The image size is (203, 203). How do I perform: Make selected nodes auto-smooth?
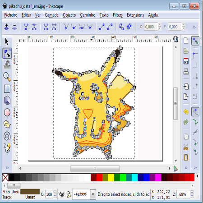point(90,27)
